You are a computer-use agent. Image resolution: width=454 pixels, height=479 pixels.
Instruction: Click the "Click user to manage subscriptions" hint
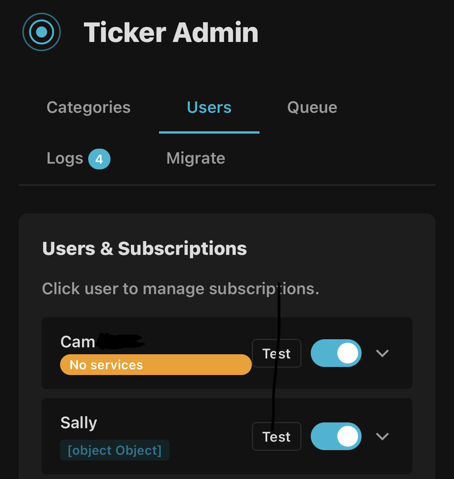[x=181, y=288]
